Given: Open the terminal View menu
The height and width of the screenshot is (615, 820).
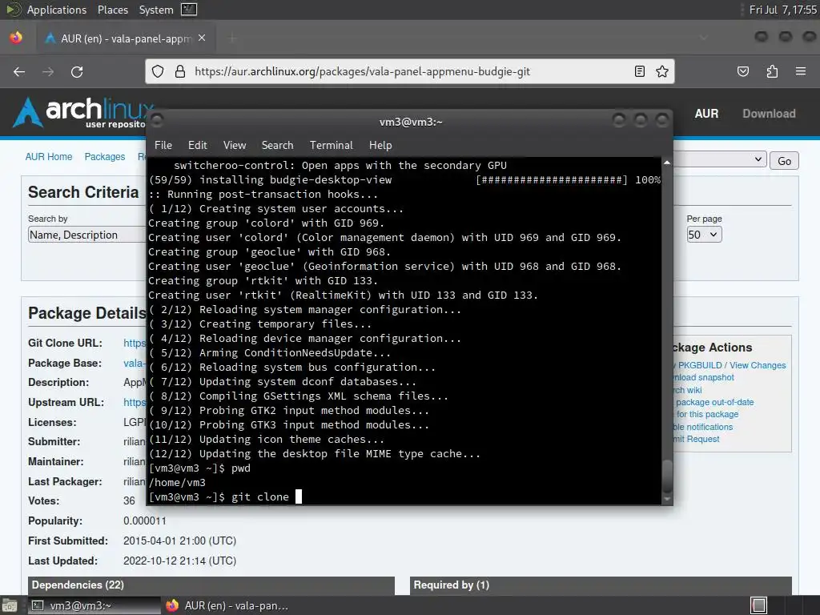Looking at the screenshot, I should 235,145.
